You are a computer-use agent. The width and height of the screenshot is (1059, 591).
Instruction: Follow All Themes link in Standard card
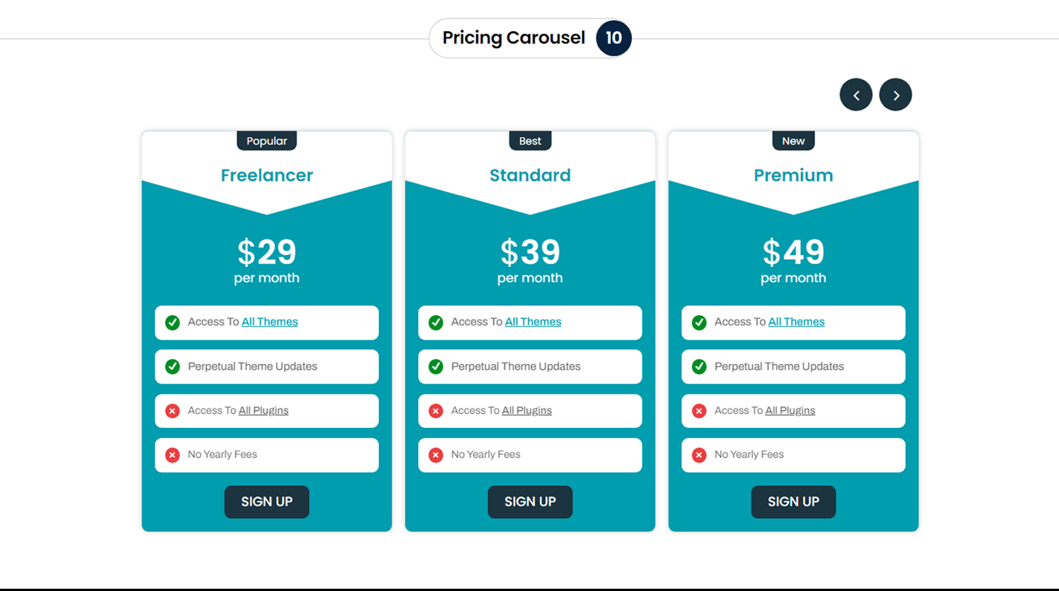coord(533,322)
